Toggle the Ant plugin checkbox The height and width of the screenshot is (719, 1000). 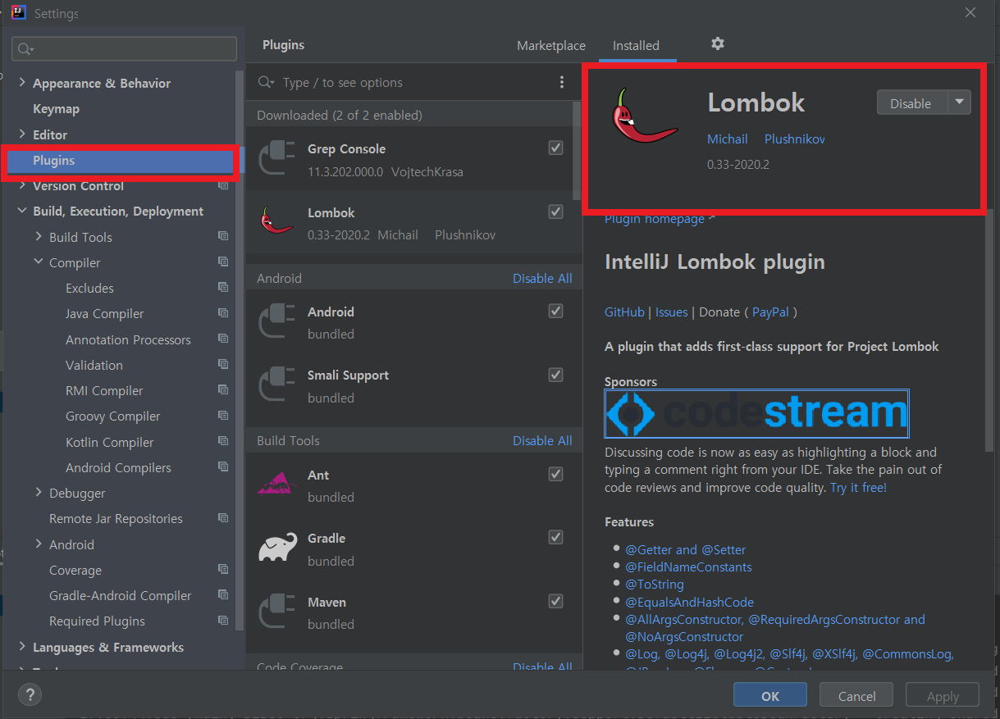[x=556, y=474]
